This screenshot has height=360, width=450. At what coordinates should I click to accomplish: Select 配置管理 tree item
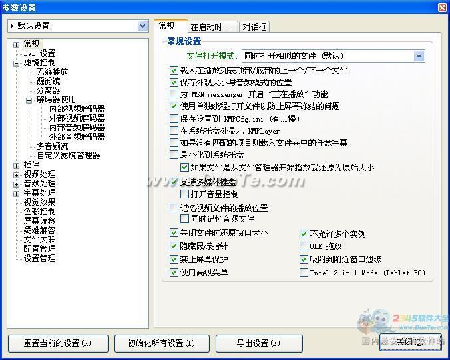coord(39,249)
